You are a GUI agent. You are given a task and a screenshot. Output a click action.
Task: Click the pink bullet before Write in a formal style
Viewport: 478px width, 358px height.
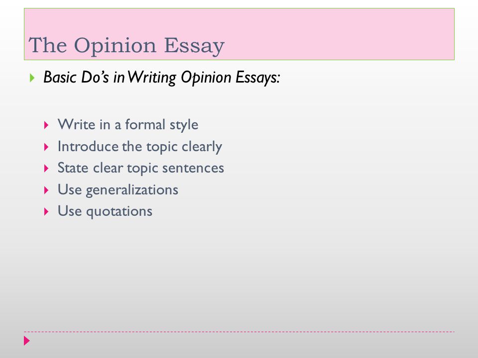46,125
